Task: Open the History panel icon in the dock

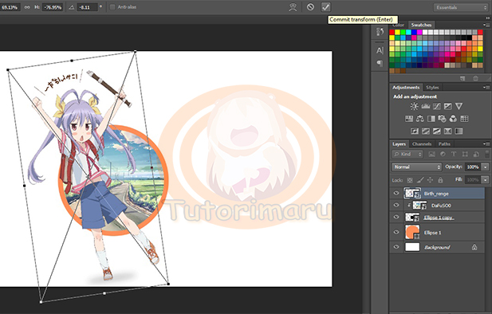Action: pyautogui.click(x=380, y=32)
